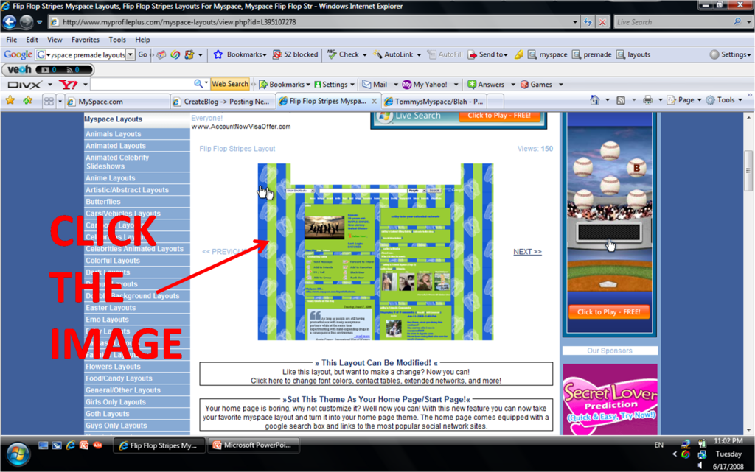The image size is (755, 472).
Task: Click the Yahoo Y! logo
Action: point(68,85)
